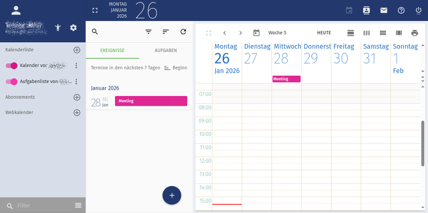Open the event filter icon
Viewport: 428px width, 213px height.
(x=148, y=31)
